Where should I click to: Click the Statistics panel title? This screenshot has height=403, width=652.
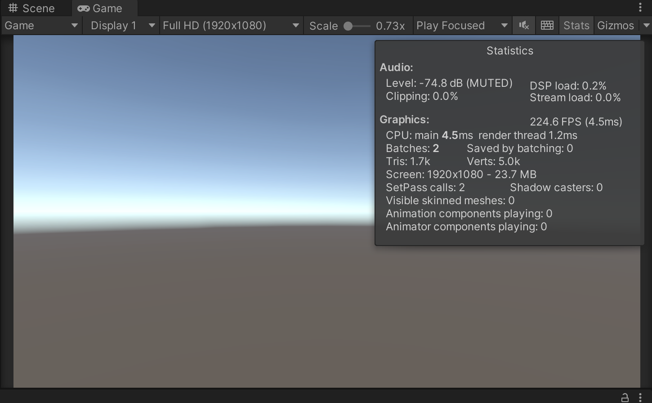(x=509, y=51)
